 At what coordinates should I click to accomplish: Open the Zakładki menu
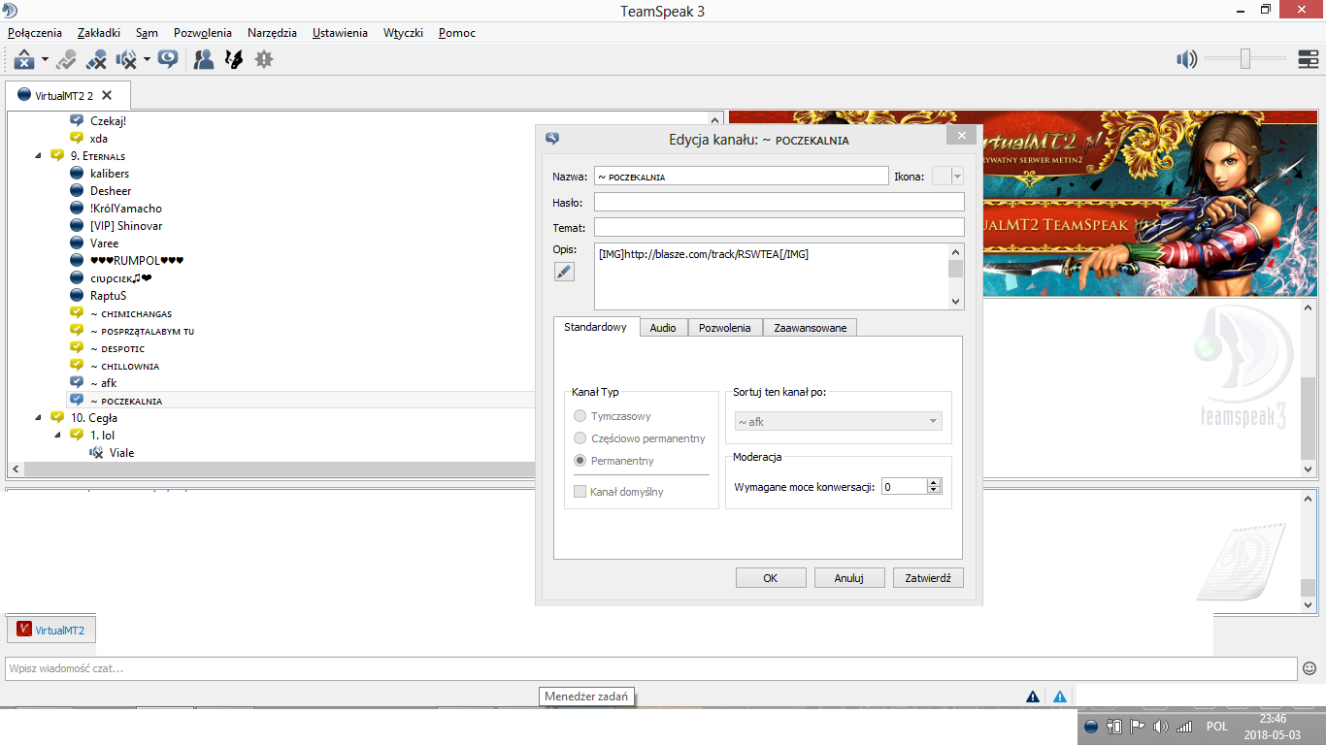98,32
